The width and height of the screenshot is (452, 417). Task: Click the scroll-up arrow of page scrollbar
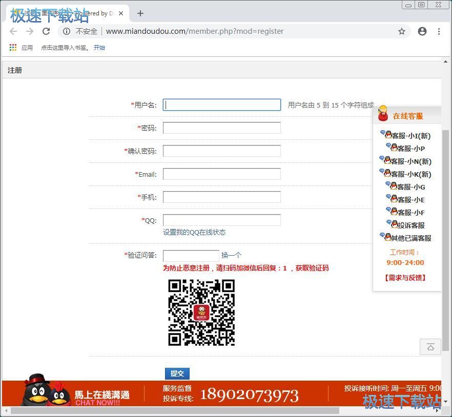click(445, 61)
